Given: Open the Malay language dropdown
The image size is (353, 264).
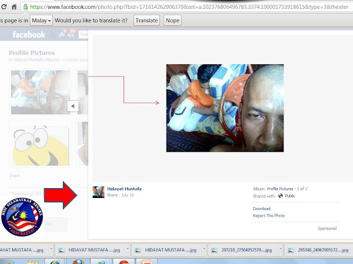Looking at the screenshot, I should [41, 20].
